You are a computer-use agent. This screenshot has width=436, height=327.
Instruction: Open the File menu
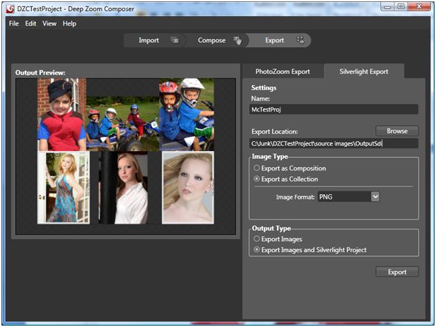14,24
